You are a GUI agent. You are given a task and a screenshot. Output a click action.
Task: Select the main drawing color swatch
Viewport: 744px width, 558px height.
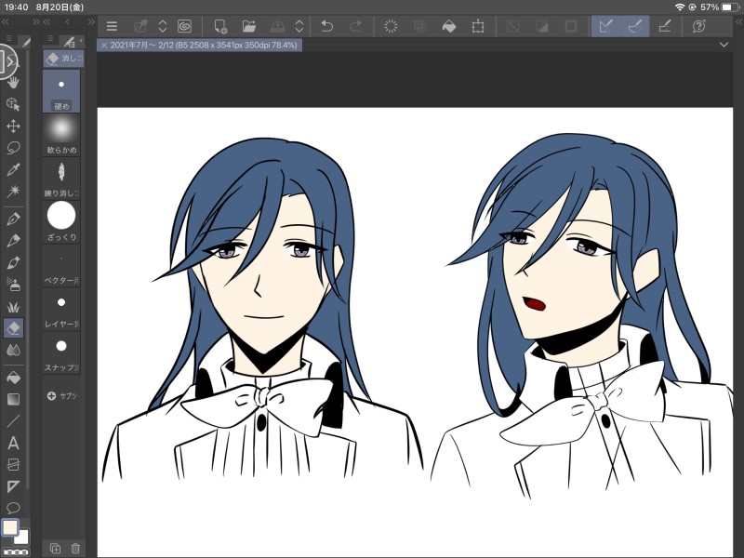click(x=10, y=527)
